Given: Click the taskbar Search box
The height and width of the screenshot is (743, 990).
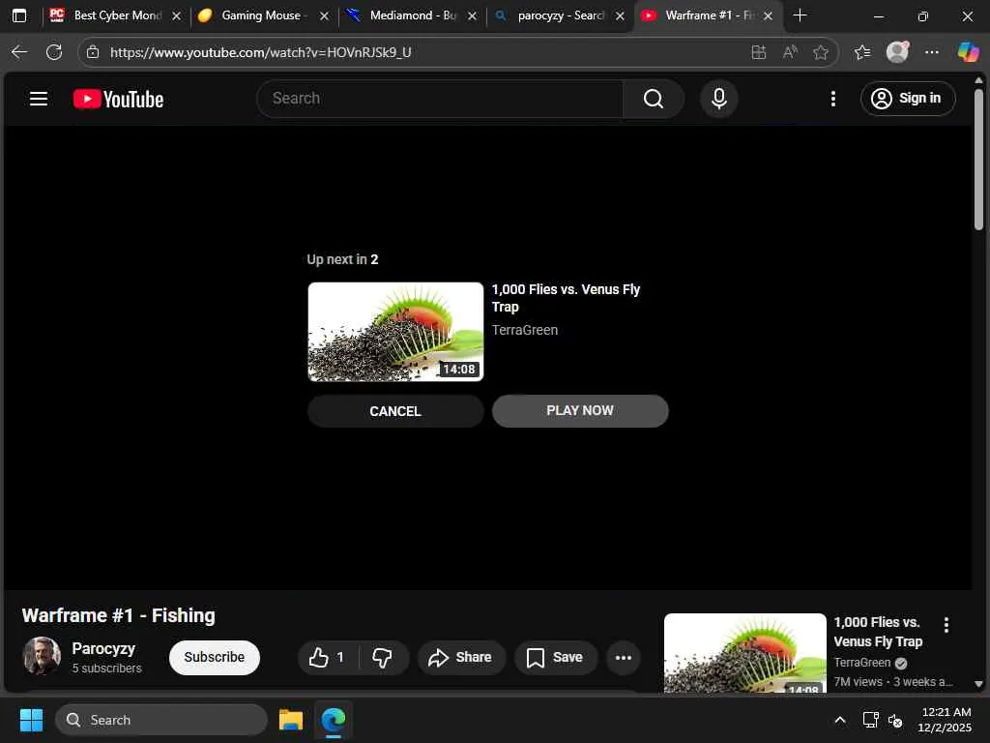Looking at the screenshot, I should pyautogui.click(x=161, y=720).
